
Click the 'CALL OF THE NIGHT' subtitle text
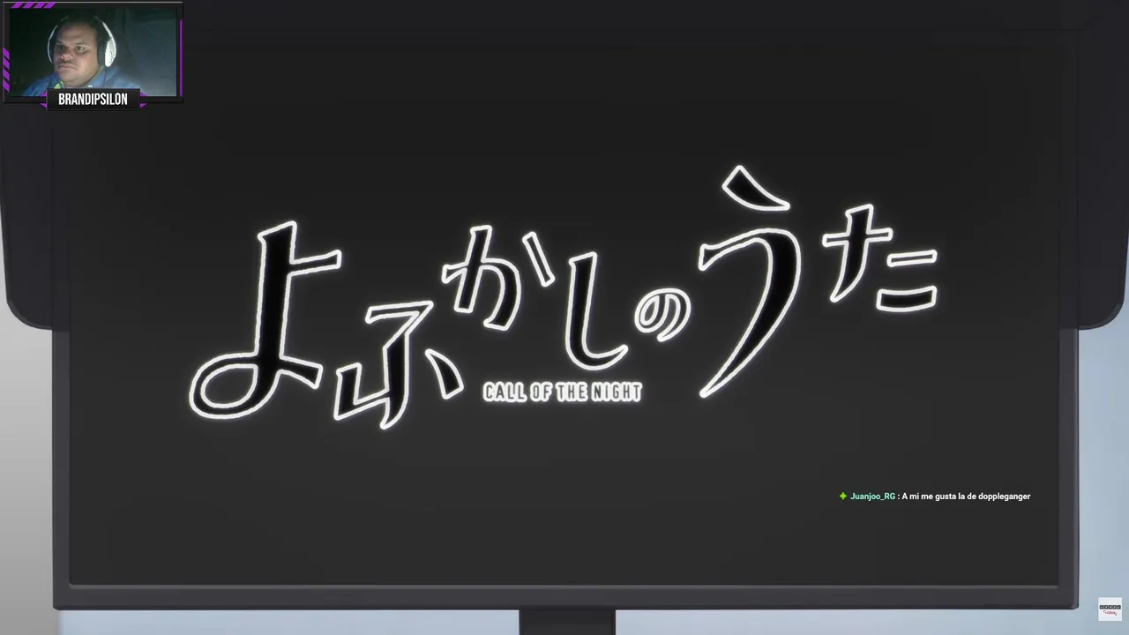563,392
